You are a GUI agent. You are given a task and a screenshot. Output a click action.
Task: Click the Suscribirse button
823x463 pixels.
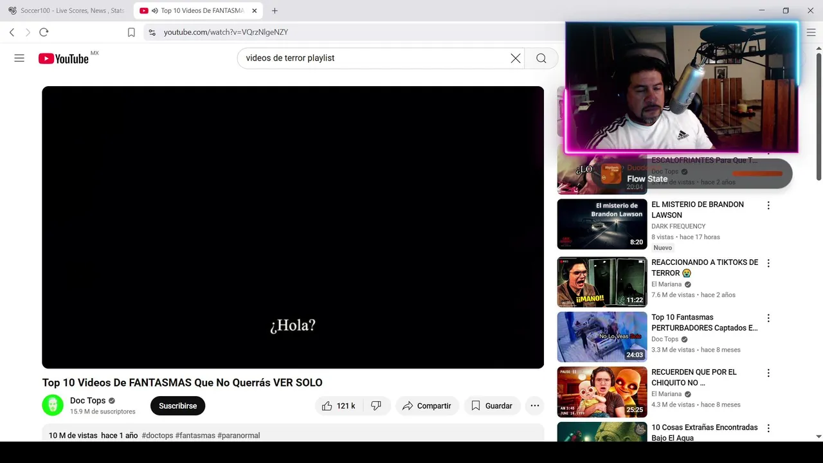[x=177, y=406]
